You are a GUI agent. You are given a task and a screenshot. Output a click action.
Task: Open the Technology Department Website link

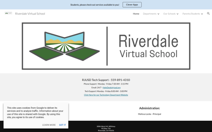(x=106, y=95)
